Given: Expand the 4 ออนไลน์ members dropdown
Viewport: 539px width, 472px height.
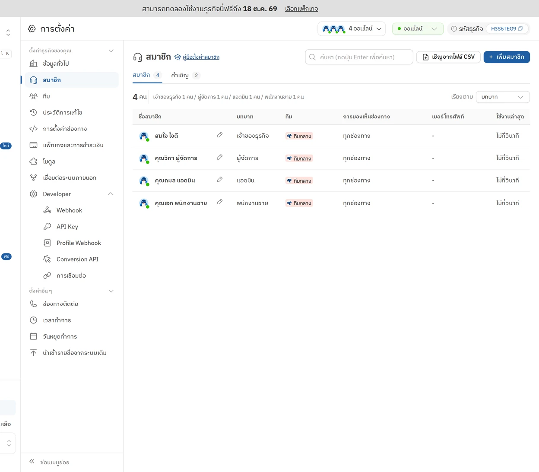Looking at the screenshot, I should (352, 29).
